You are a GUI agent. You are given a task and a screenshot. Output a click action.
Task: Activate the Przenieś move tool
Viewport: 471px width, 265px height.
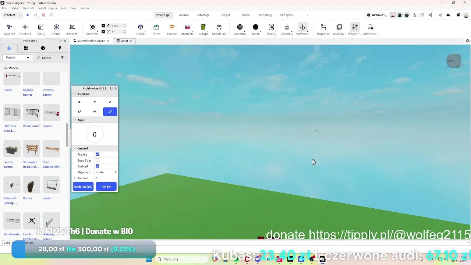pos(25,29)
